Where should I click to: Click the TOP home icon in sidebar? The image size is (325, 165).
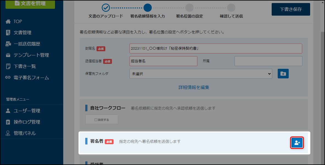[8, 21]
